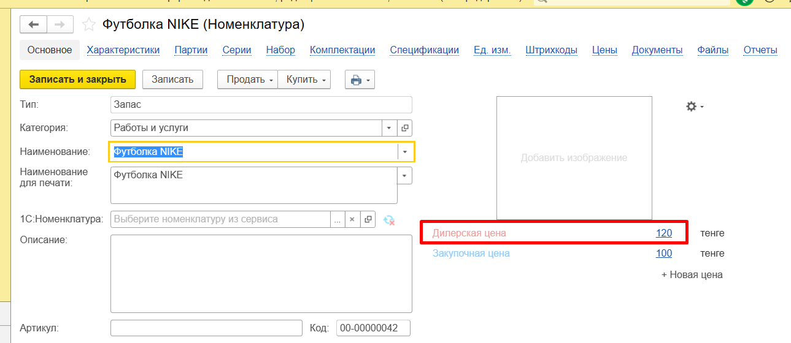
Task: Click the Добавить изображение placeholder
Action: point(574,158)
